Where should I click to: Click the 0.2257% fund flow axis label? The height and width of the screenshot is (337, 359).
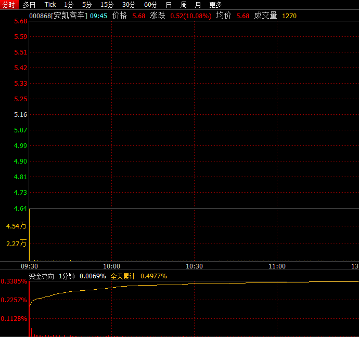point(14,300)
